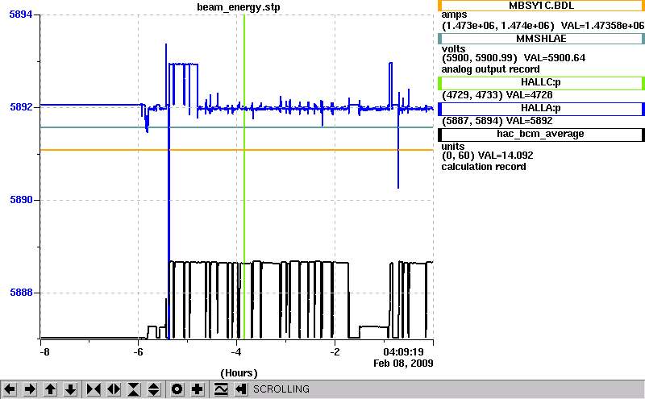Compress the time axis with the inward-triangles icon
645x399 pixels.
tap(94, 389)
